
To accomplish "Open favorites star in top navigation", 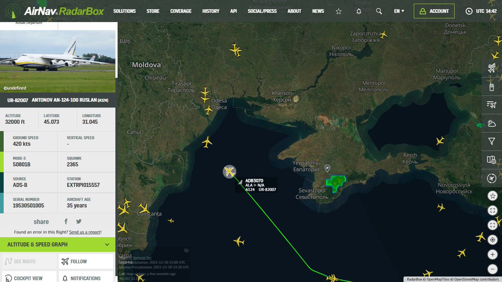I will pos(338,11).
